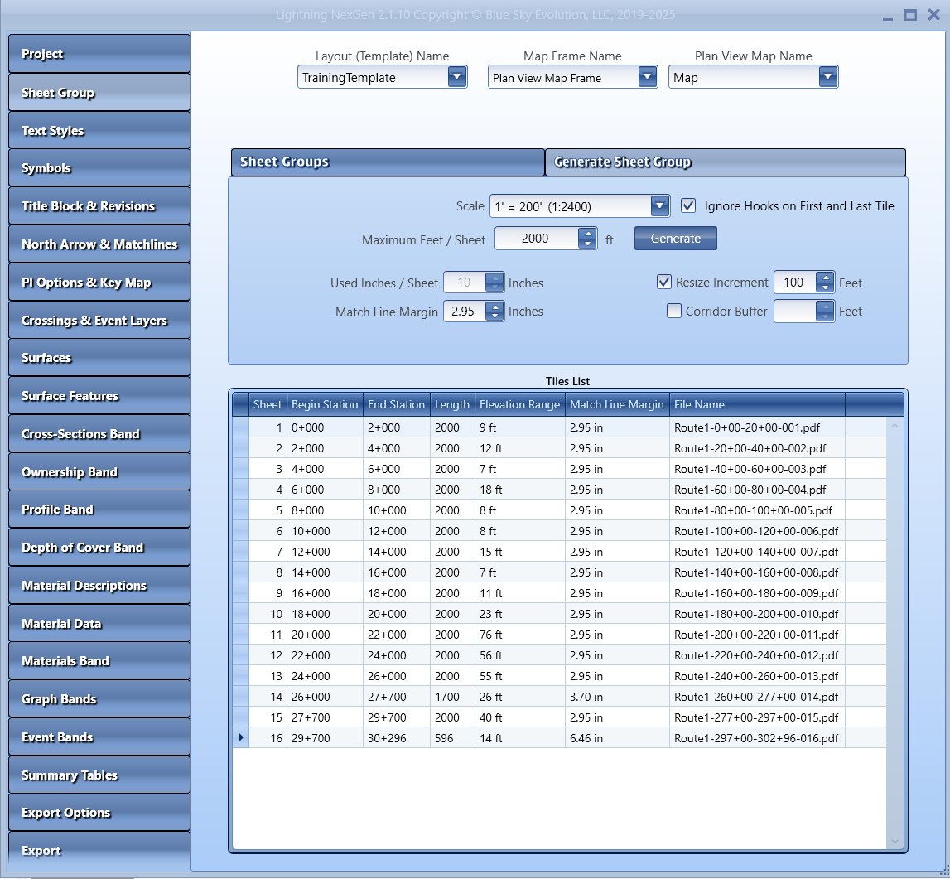Open the Scale dropdown
Viewport: 950px width, 879px height.
click(x=660, y=206)
